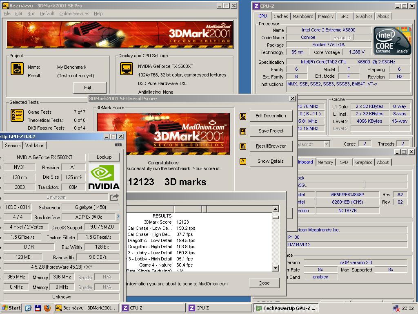Click the 3DMark2001 taskbar button
Viewport: 418px width, 314px height.
87,308
